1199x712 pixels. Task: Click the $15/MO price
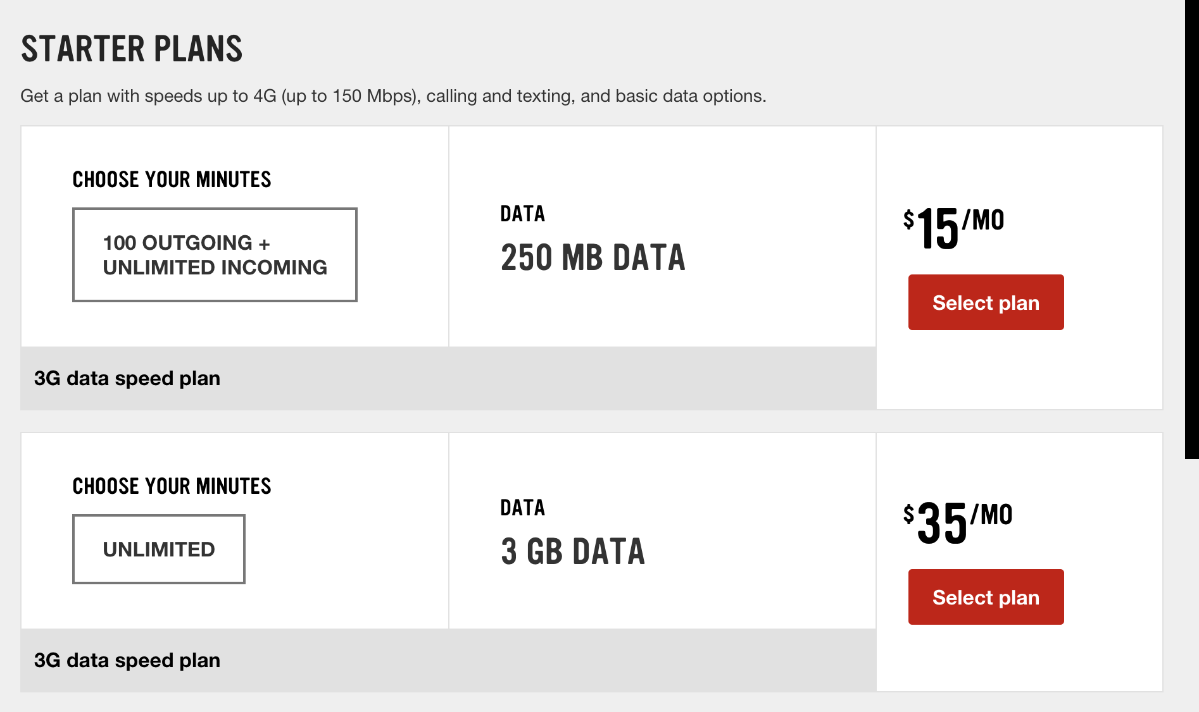(953, 228)
